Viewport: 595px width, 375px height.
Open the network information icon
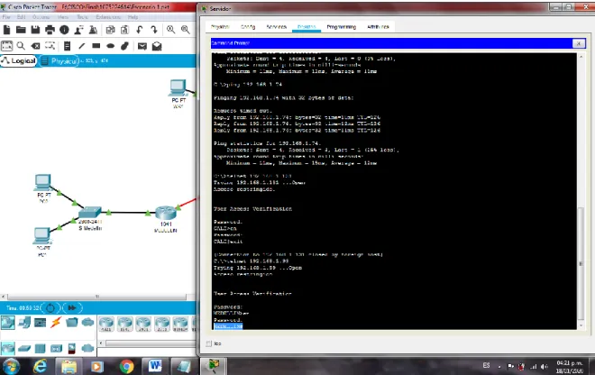click(x=64, y=30)
